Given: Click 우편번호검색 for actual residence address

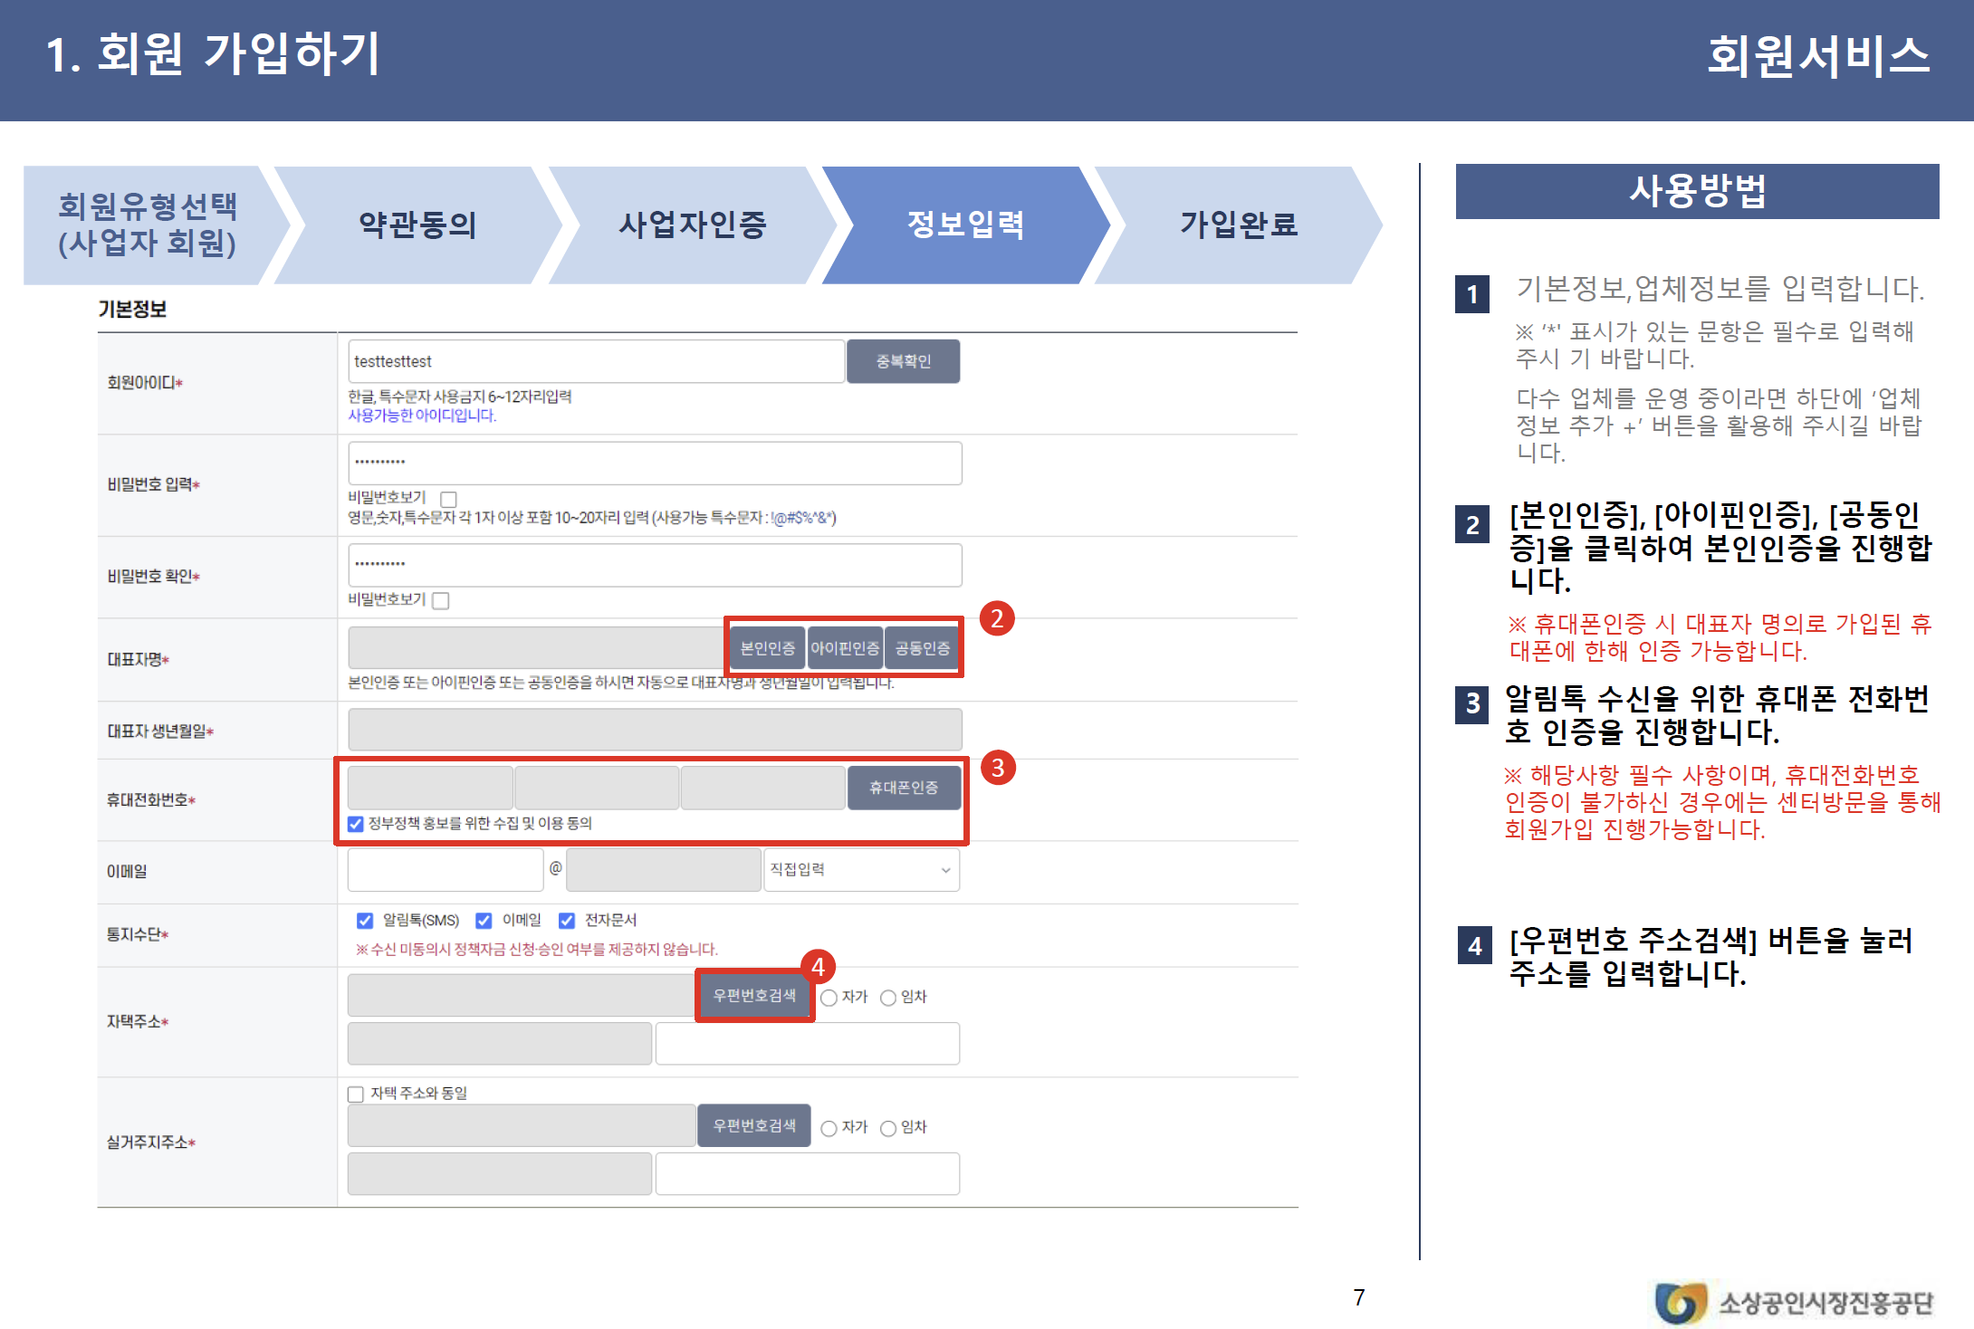Looking at the screenshot, I should (754, 1125).
